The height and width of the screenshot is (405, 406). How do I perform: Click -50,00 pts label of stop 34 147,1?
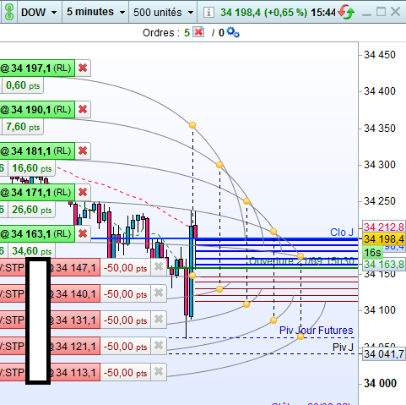tap(126, 268)
